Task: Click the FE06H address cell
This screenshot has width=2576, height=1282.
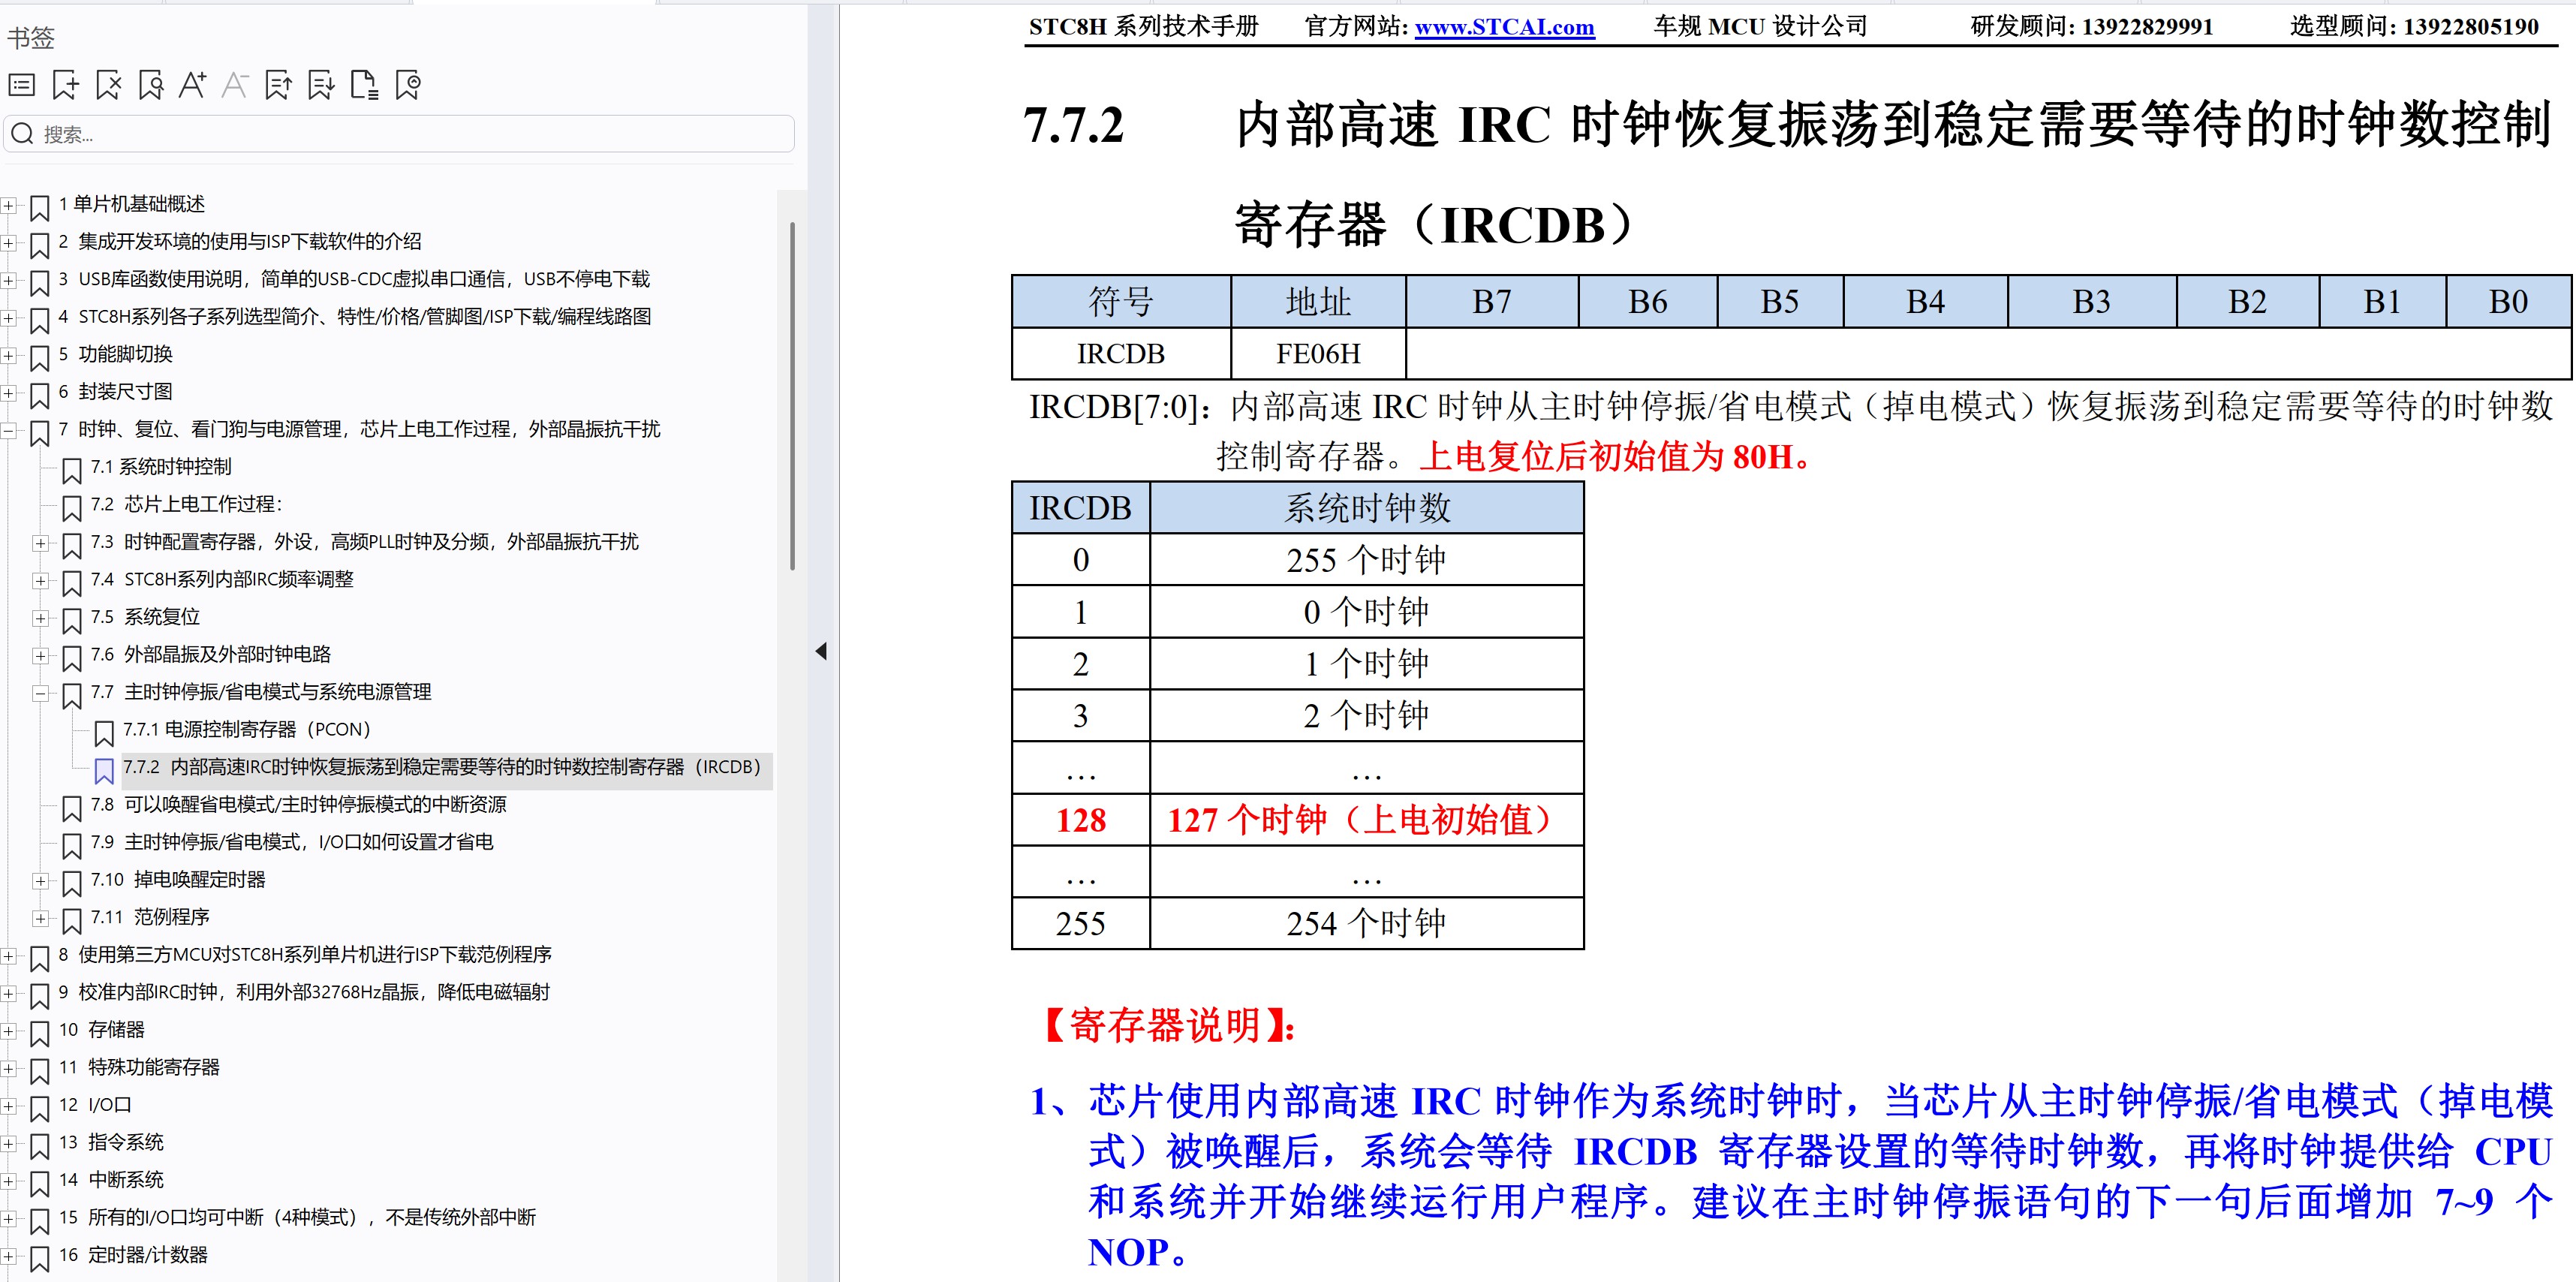Action: pos(1318,353)
